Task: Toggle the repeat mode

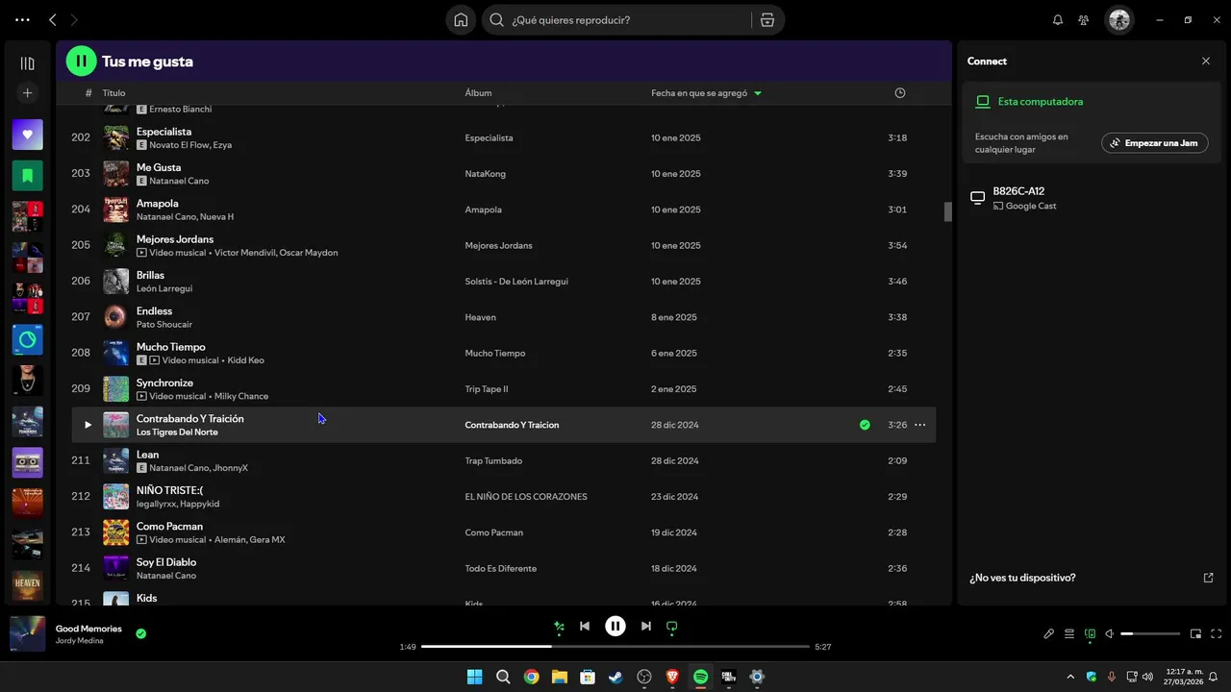Action: 672,627
